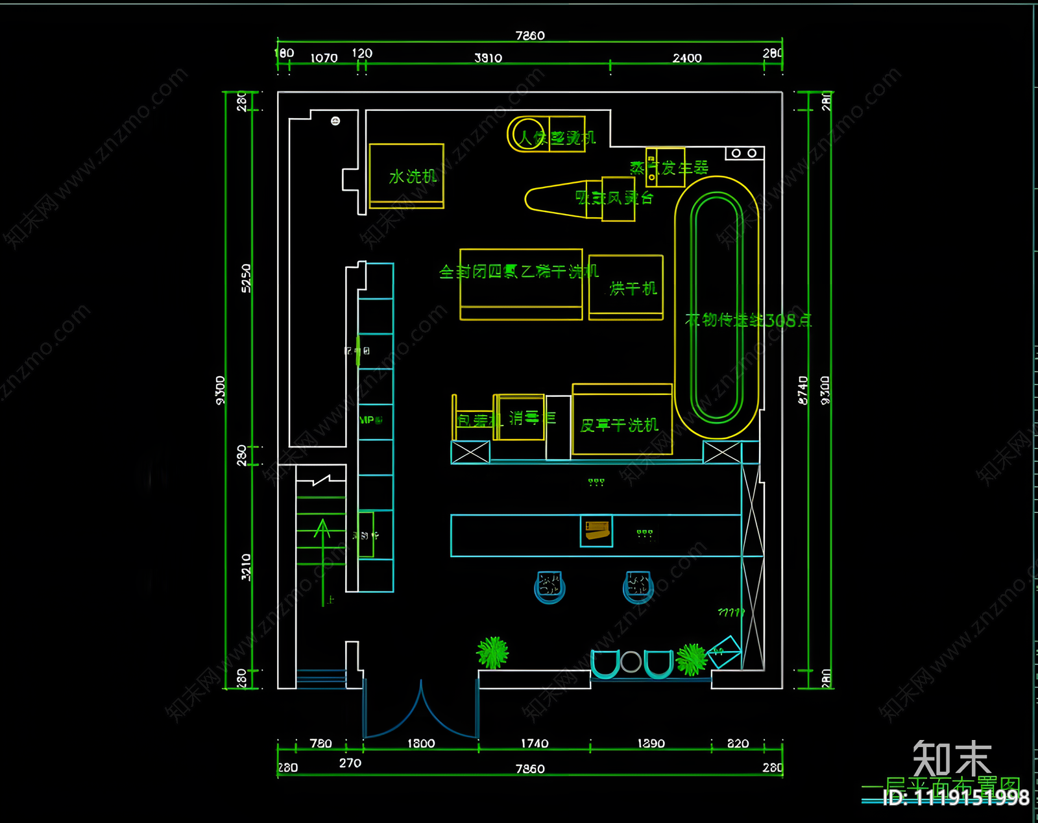Image resolution: width=1038 pixels, height=823 pixels.
Task: Select the 1290 dimension value
Action: pos(651,743)
